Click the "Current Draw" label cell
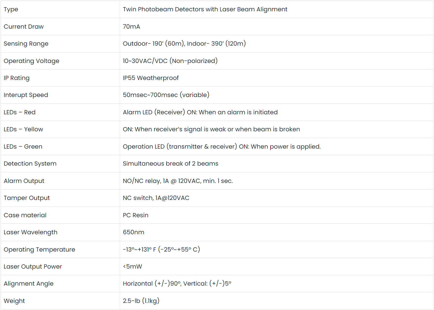Image resolution: width=434 pixels, height=310 pixels. pyautogui.click(x=24, y=27)
